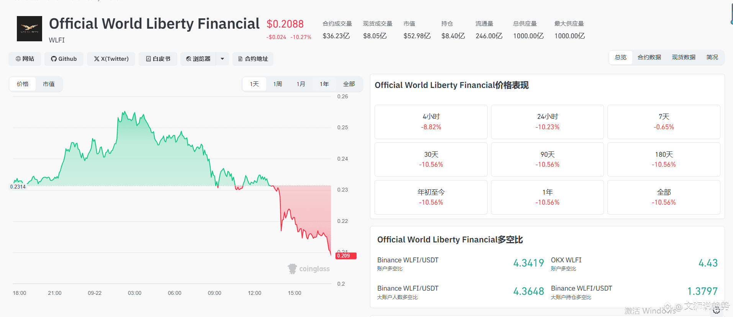This screenshot has width=733, height=317.
Task: Select the X(Twitter) icon
Action: click(97, 59)
